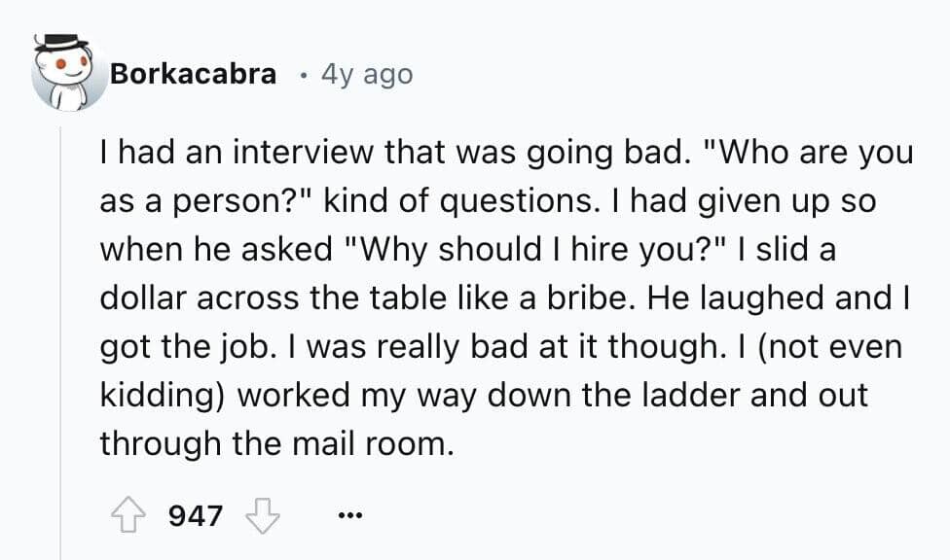Viewport: 950px width, 560px height.
Task: Open the Borkacabra user profile link
Action: [193, 74]
